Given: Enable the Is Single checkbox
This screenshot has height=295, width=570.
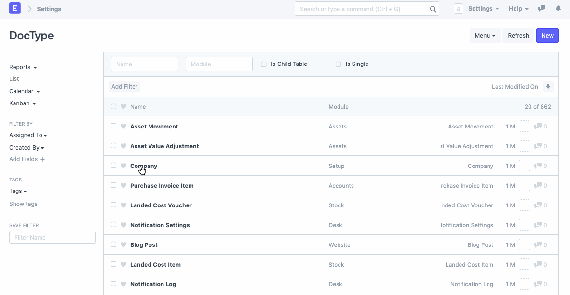Looking at the screenshot, I should click(x=338, y=64).
